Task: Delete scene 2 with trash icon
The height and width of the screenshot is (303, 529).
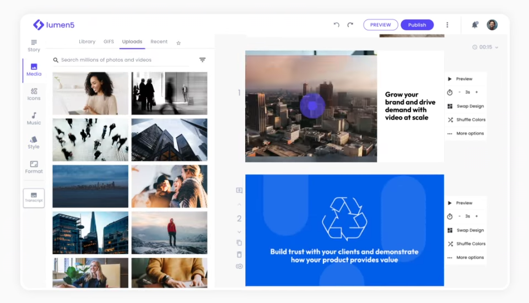Action: [x=239, y=255]
